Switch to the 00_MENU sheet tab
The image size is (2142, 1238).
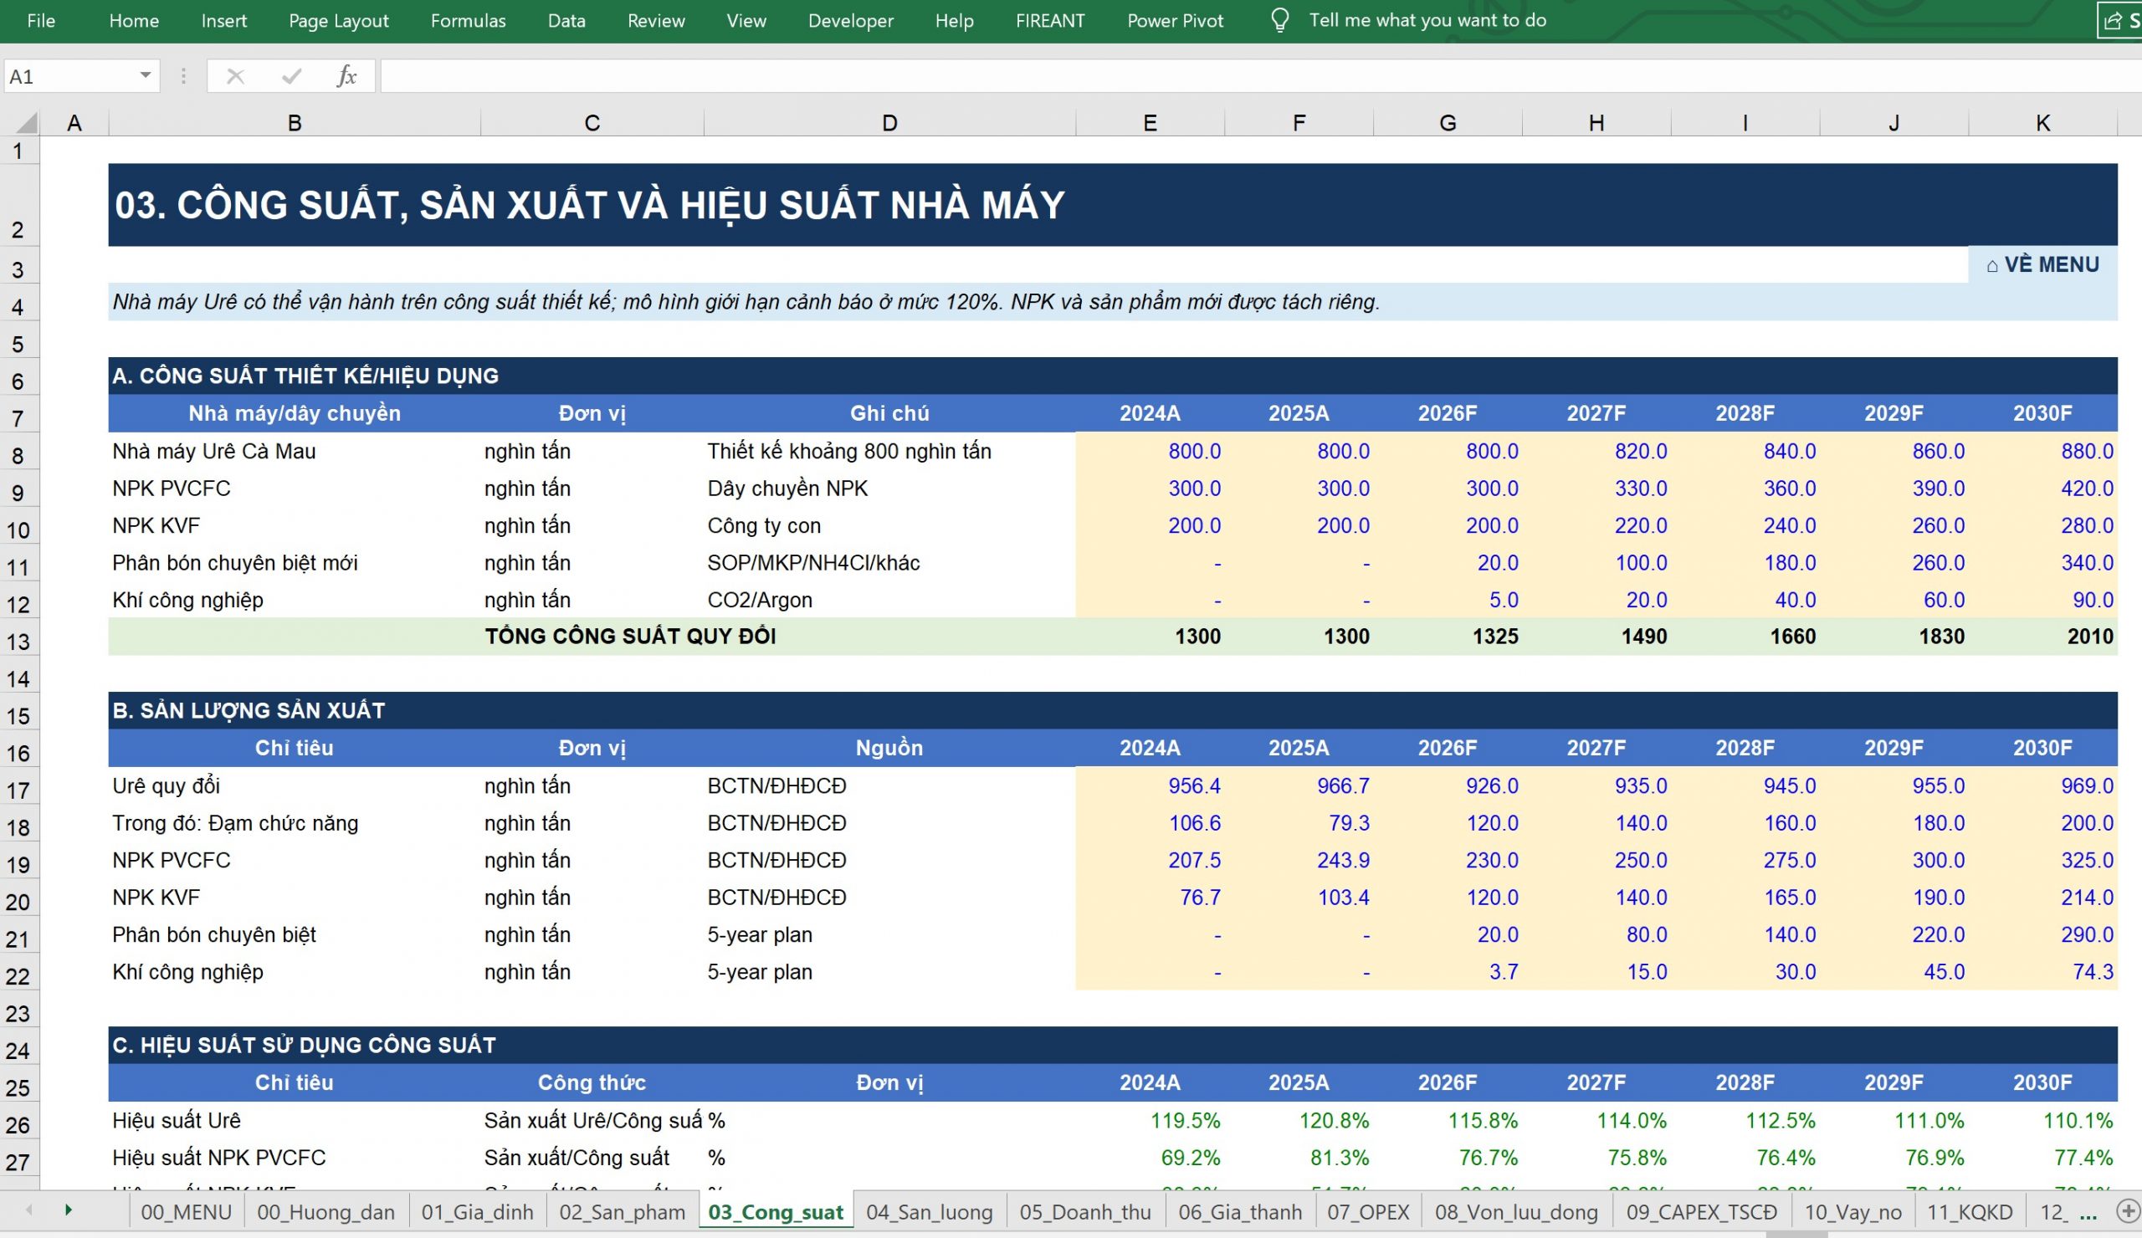[x=186, y=1212]
